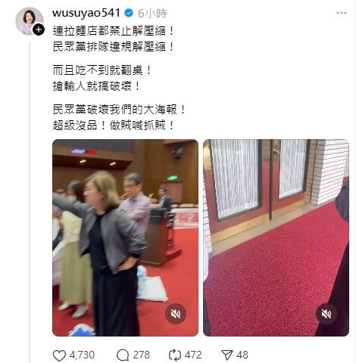The width and height of the screenshot is (356, 363).
Task: Repost using the circular arrows icon
Action: [175, 355]
